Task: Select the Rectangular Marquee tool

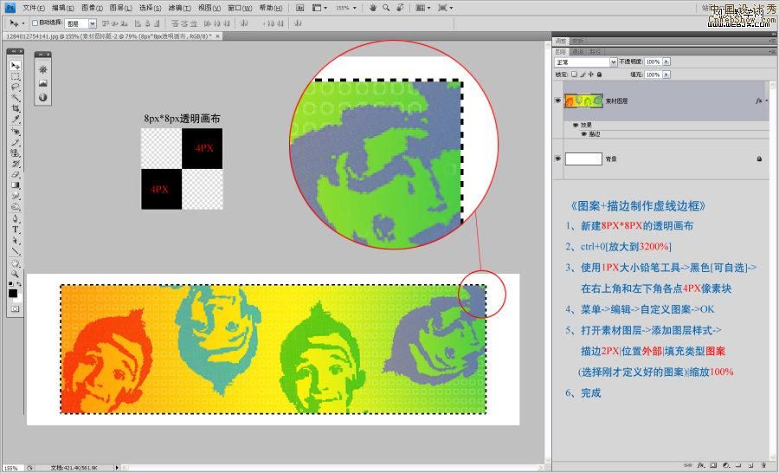Action: click(x=16, y=76)
